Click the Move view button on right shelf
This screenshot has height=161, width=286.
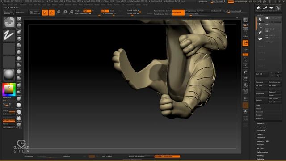[x=245, y=72]
